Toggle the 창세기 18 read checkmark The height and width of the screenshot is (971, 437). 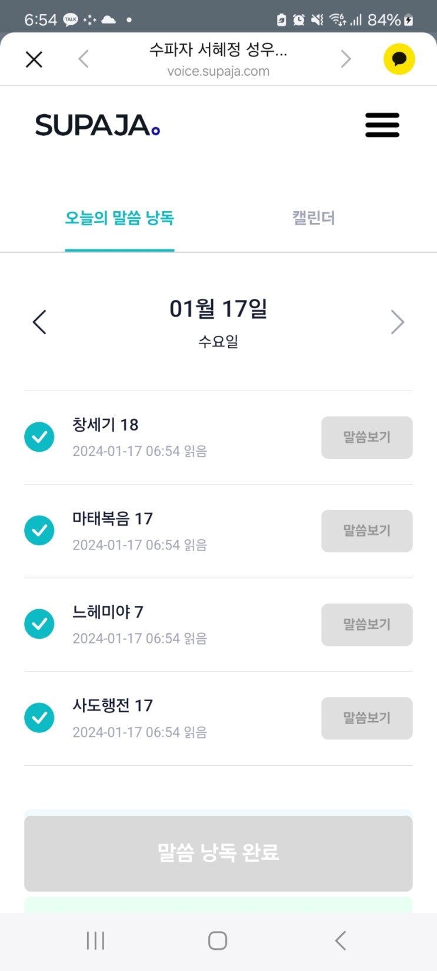pyautogui.click(x=39, y=437)
